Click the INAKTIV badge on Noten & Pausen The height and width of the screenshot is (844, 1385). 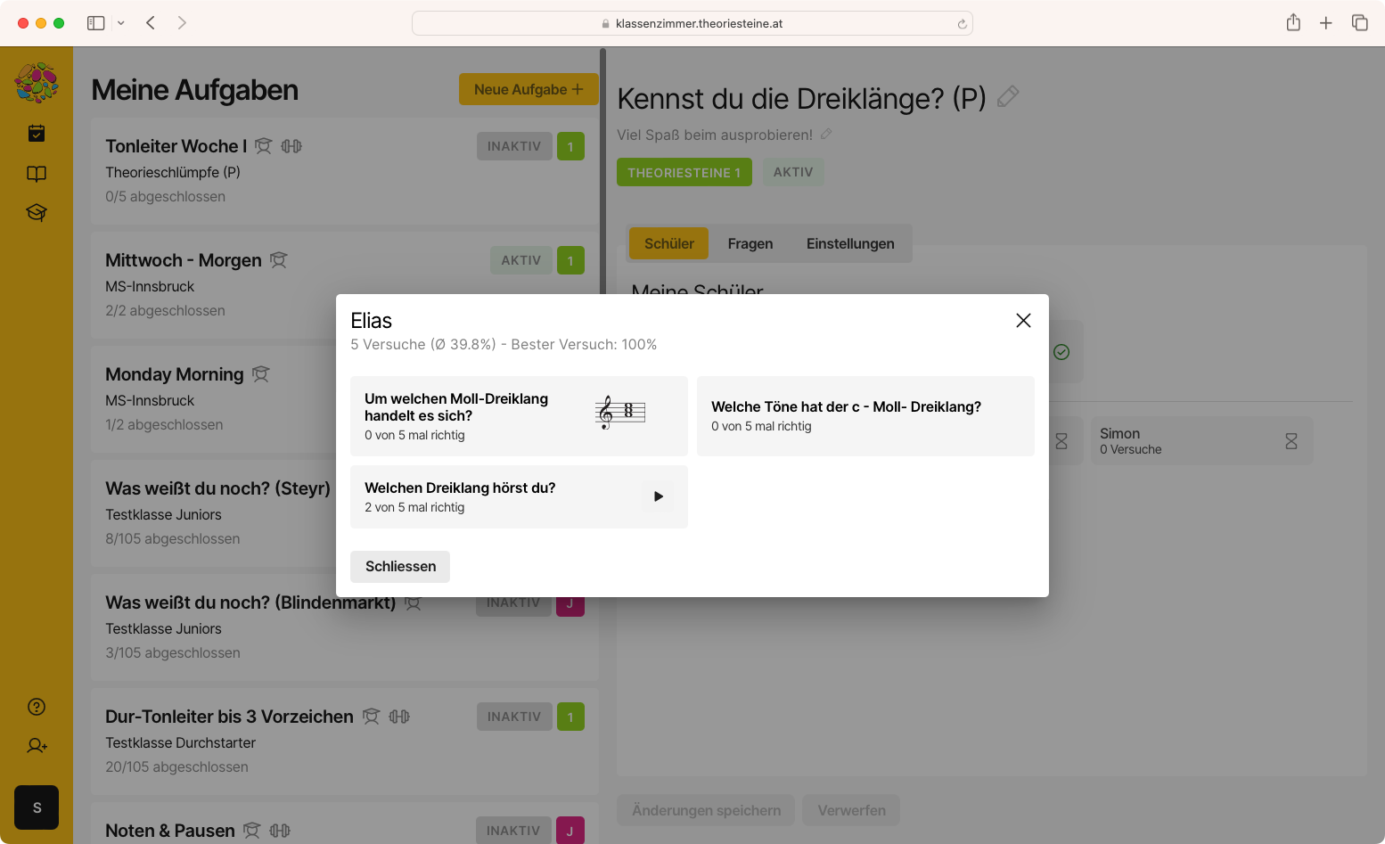(x=513, y=831)
